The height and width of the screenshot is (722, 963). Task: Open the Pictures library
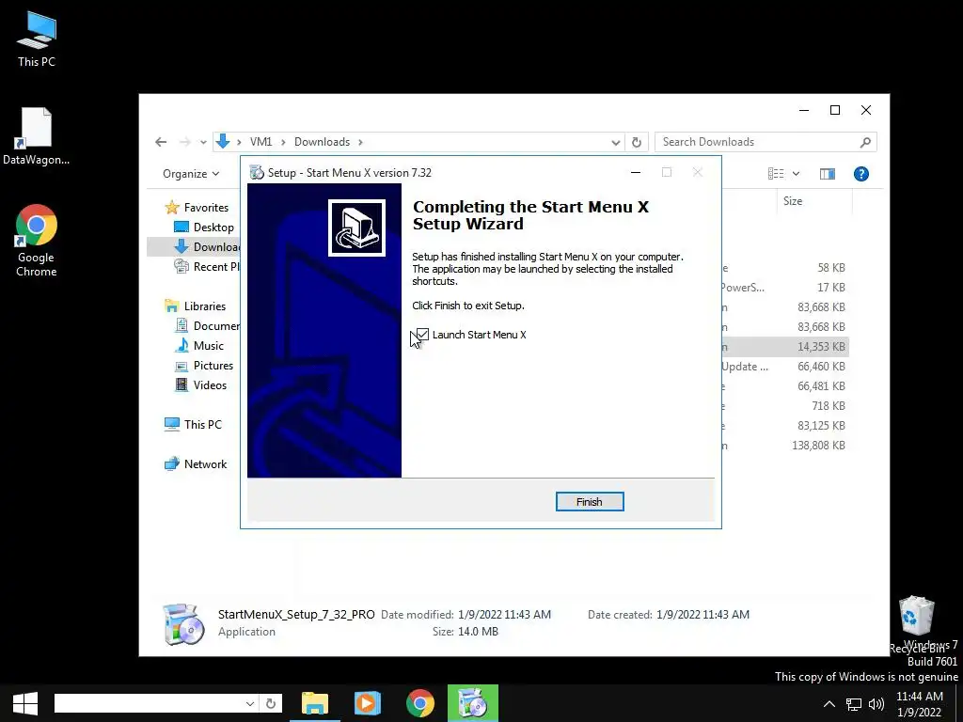204,366
